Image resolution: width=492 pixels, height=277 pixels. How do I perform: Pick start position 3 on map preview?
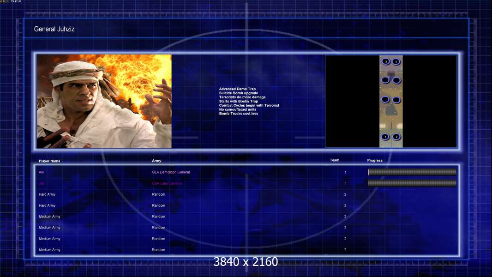click(x=386, y=61)
